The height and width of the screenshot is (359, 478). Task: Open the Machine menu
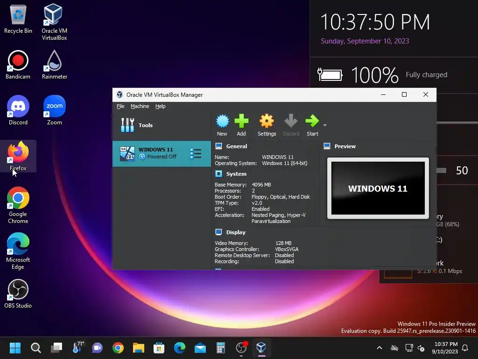point(140,106)
